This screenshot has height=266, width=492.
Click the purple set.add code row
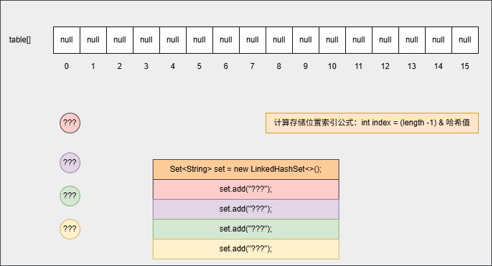point(246,209)
